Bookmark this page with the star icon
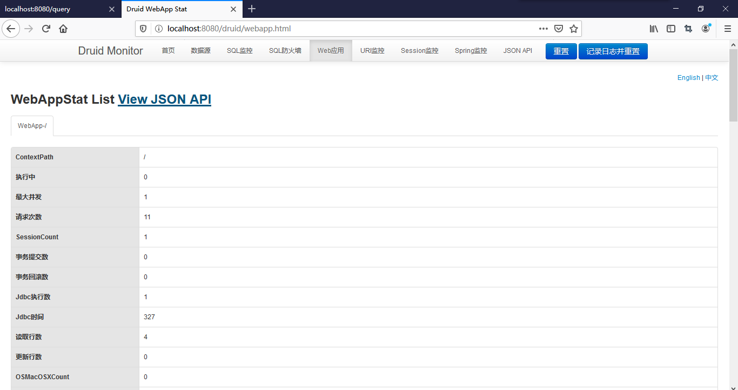Screen dimensions: 738x390 574,29
